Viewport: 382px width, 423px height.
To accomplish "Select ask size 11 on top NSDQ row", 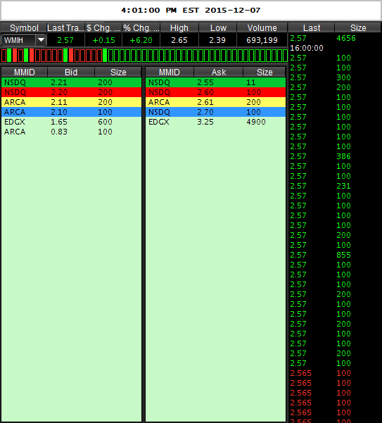I will [250, 82].
